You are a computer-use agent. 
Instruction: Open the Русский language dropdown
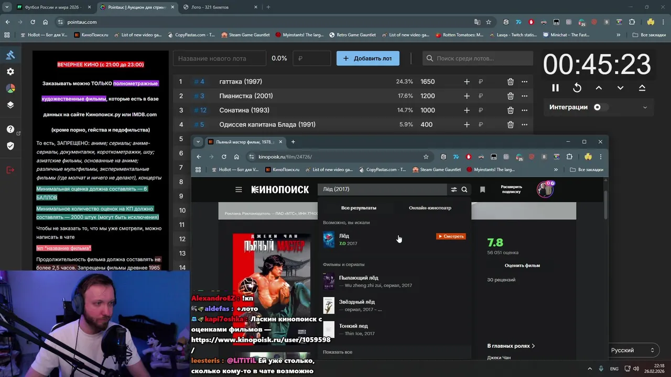pos(633,350)
